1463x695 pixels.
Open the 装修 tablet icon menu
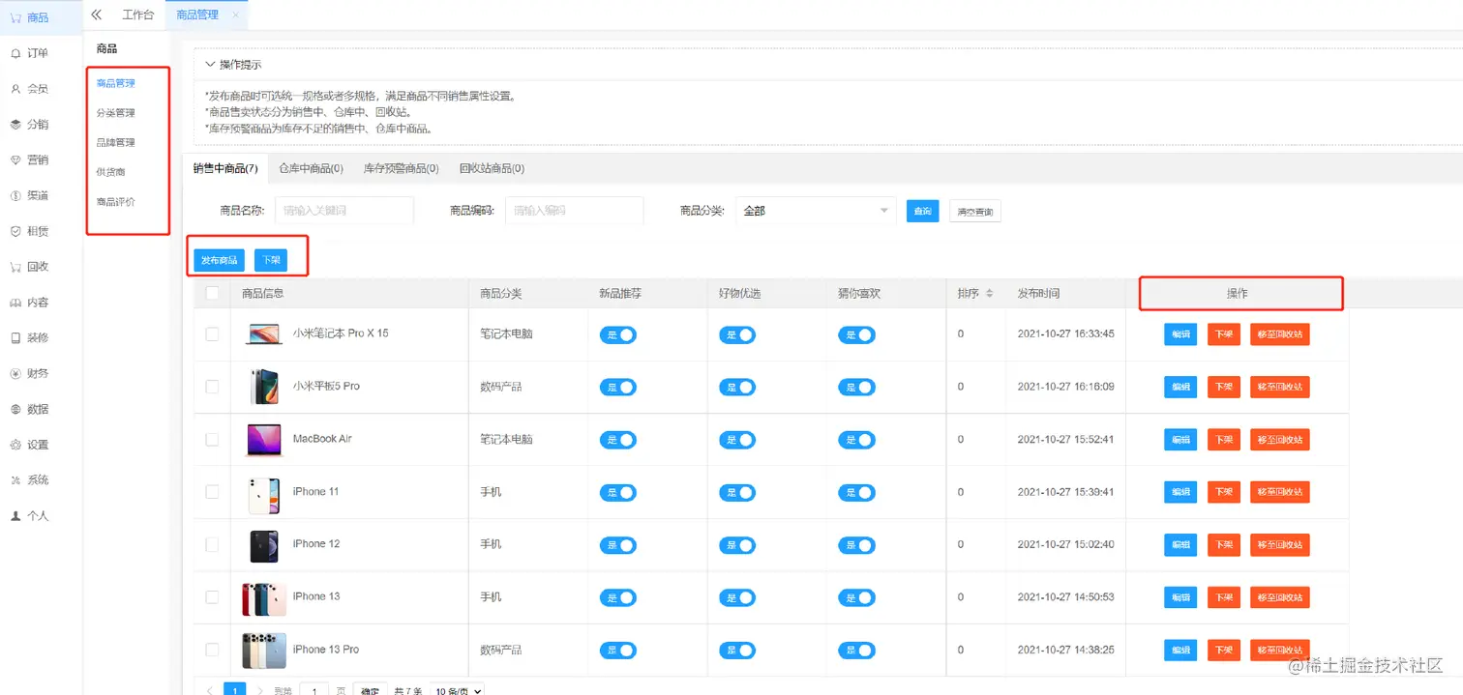[15, 338]
